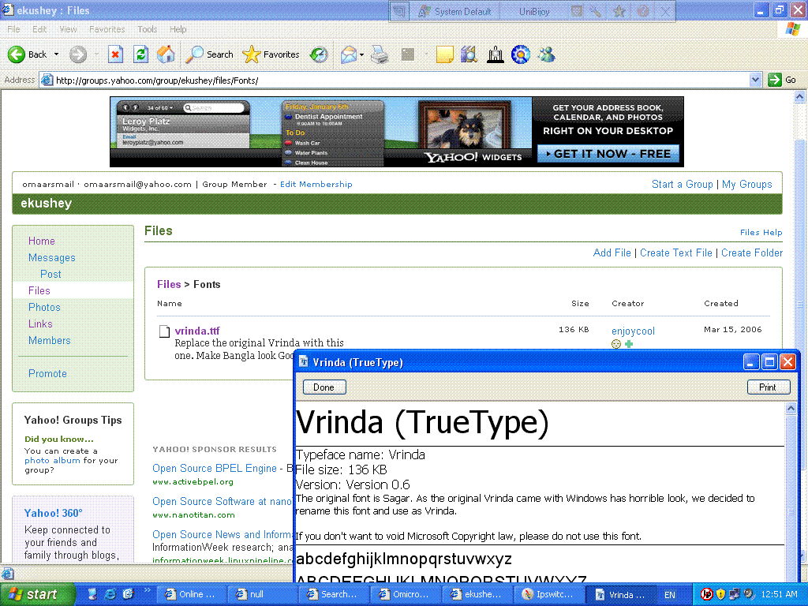Screen dimensions: 808x606
Task: Click the yellow note icon in toolbar
Action: click(445, 54)
